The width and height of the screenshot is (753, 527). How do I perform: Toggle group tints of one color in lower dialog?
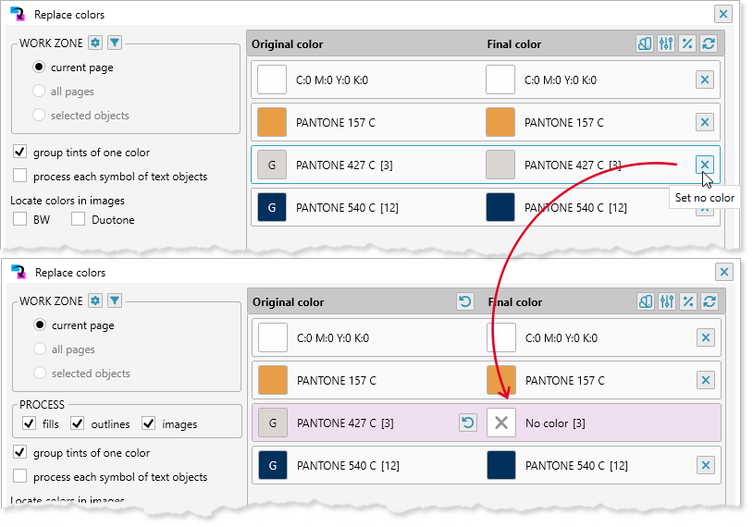pyautogui.click(x=19, y=452)
